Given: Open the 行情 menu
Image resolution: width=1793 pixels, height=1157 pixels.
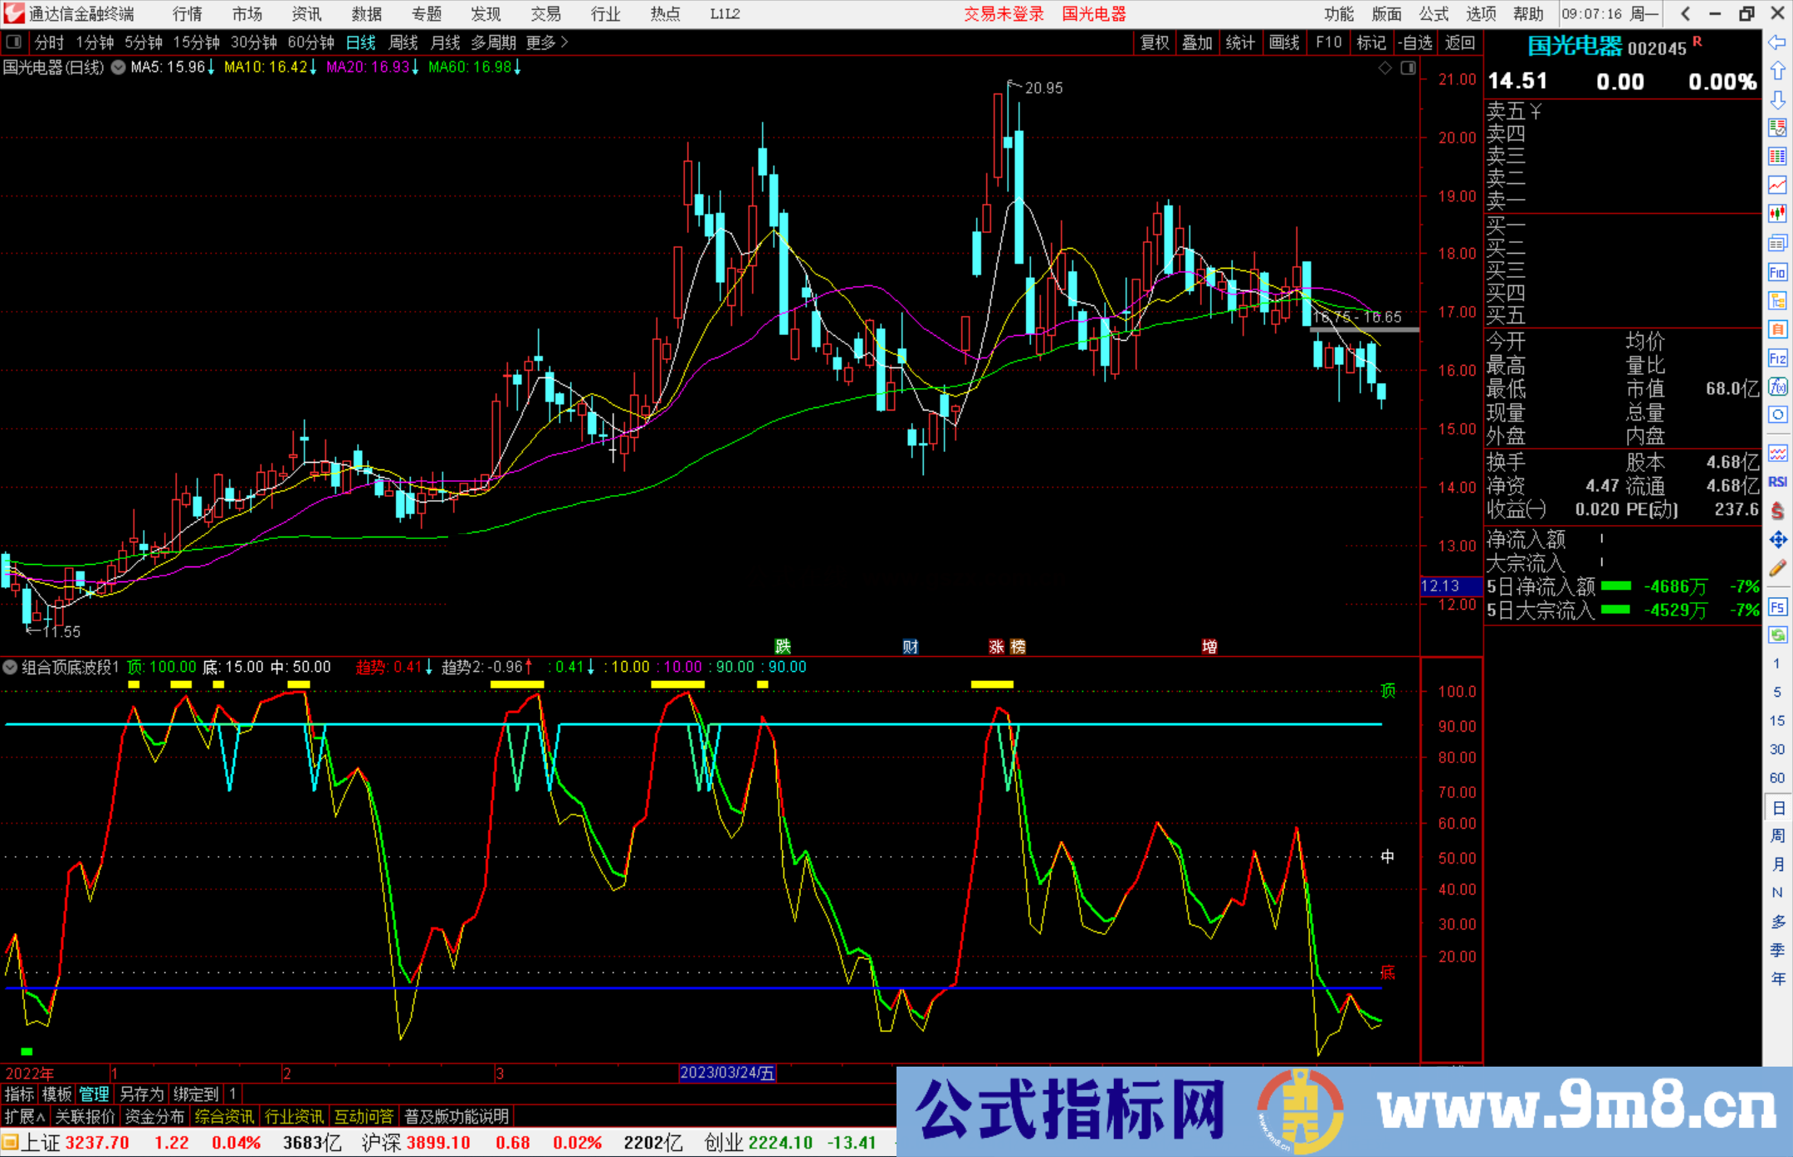Looking at the screenshot, I should pyautogui.click(x=186, y=13).
